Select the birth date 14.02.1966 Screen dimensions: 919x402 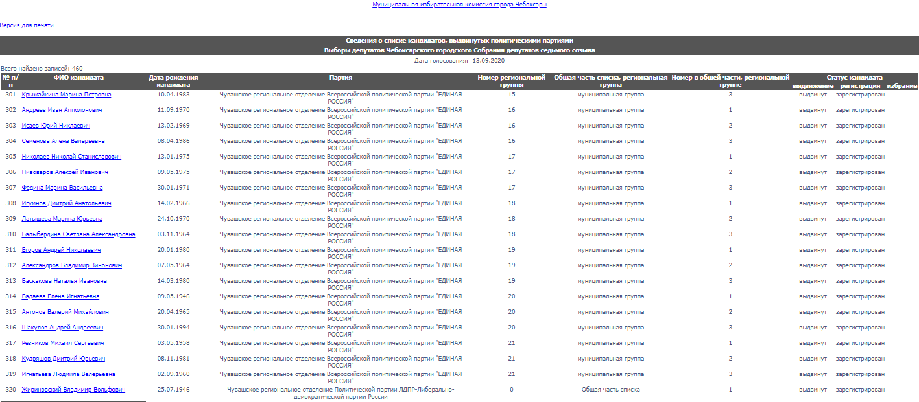173,203
